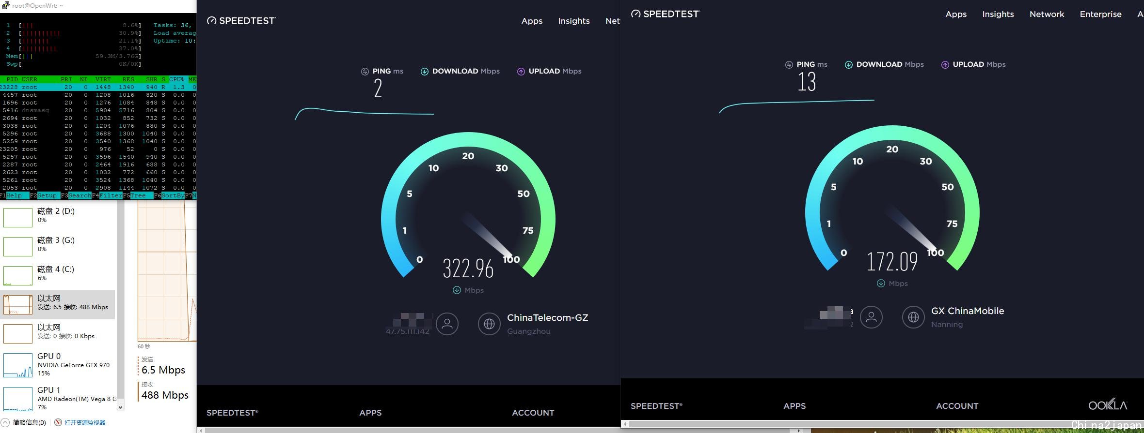Click the DOWNLOAD arrow icon in the right Speedtest

pos(849,65)
